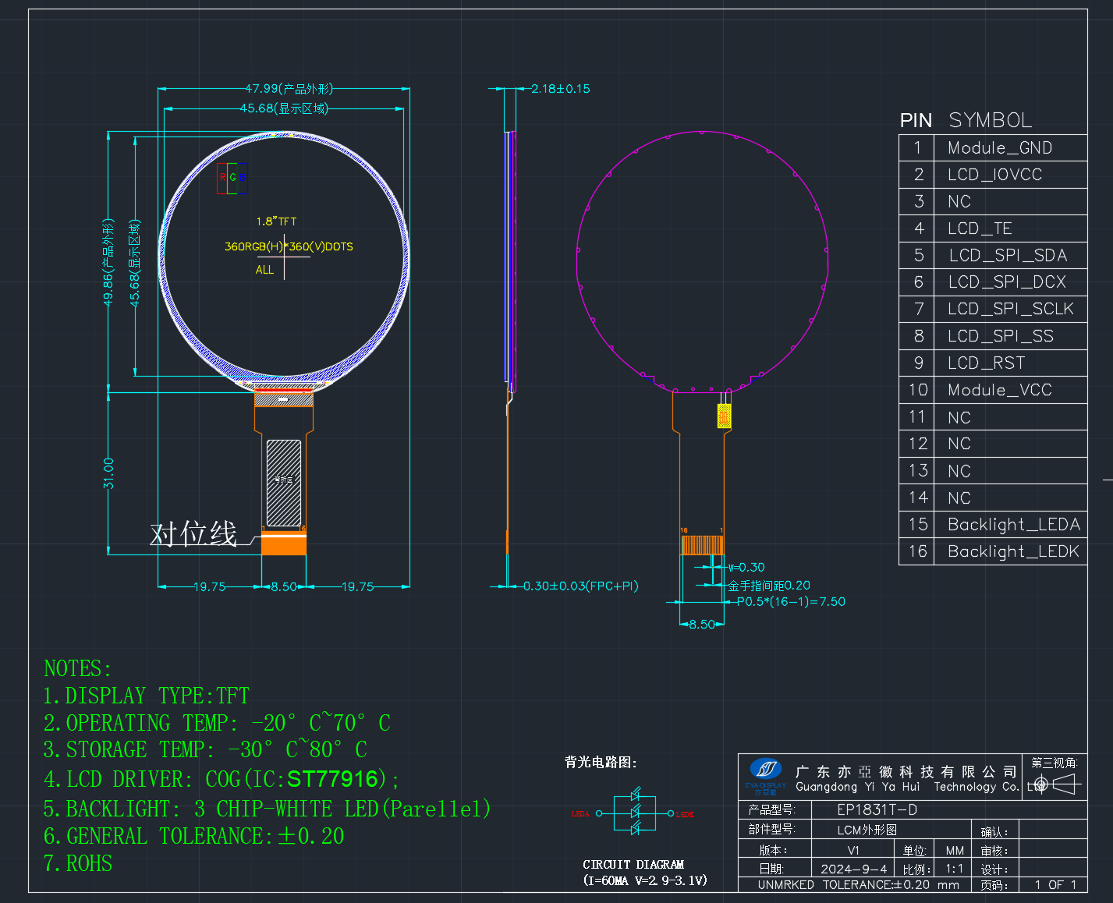The width and height of the screenshot is (1113, 903).
Task: Click the yellow component on rear FPC
Action: 725,416
